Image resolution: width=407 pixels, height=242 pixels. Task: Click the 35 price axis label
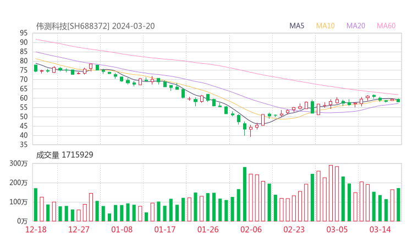(x=24, y=145)
